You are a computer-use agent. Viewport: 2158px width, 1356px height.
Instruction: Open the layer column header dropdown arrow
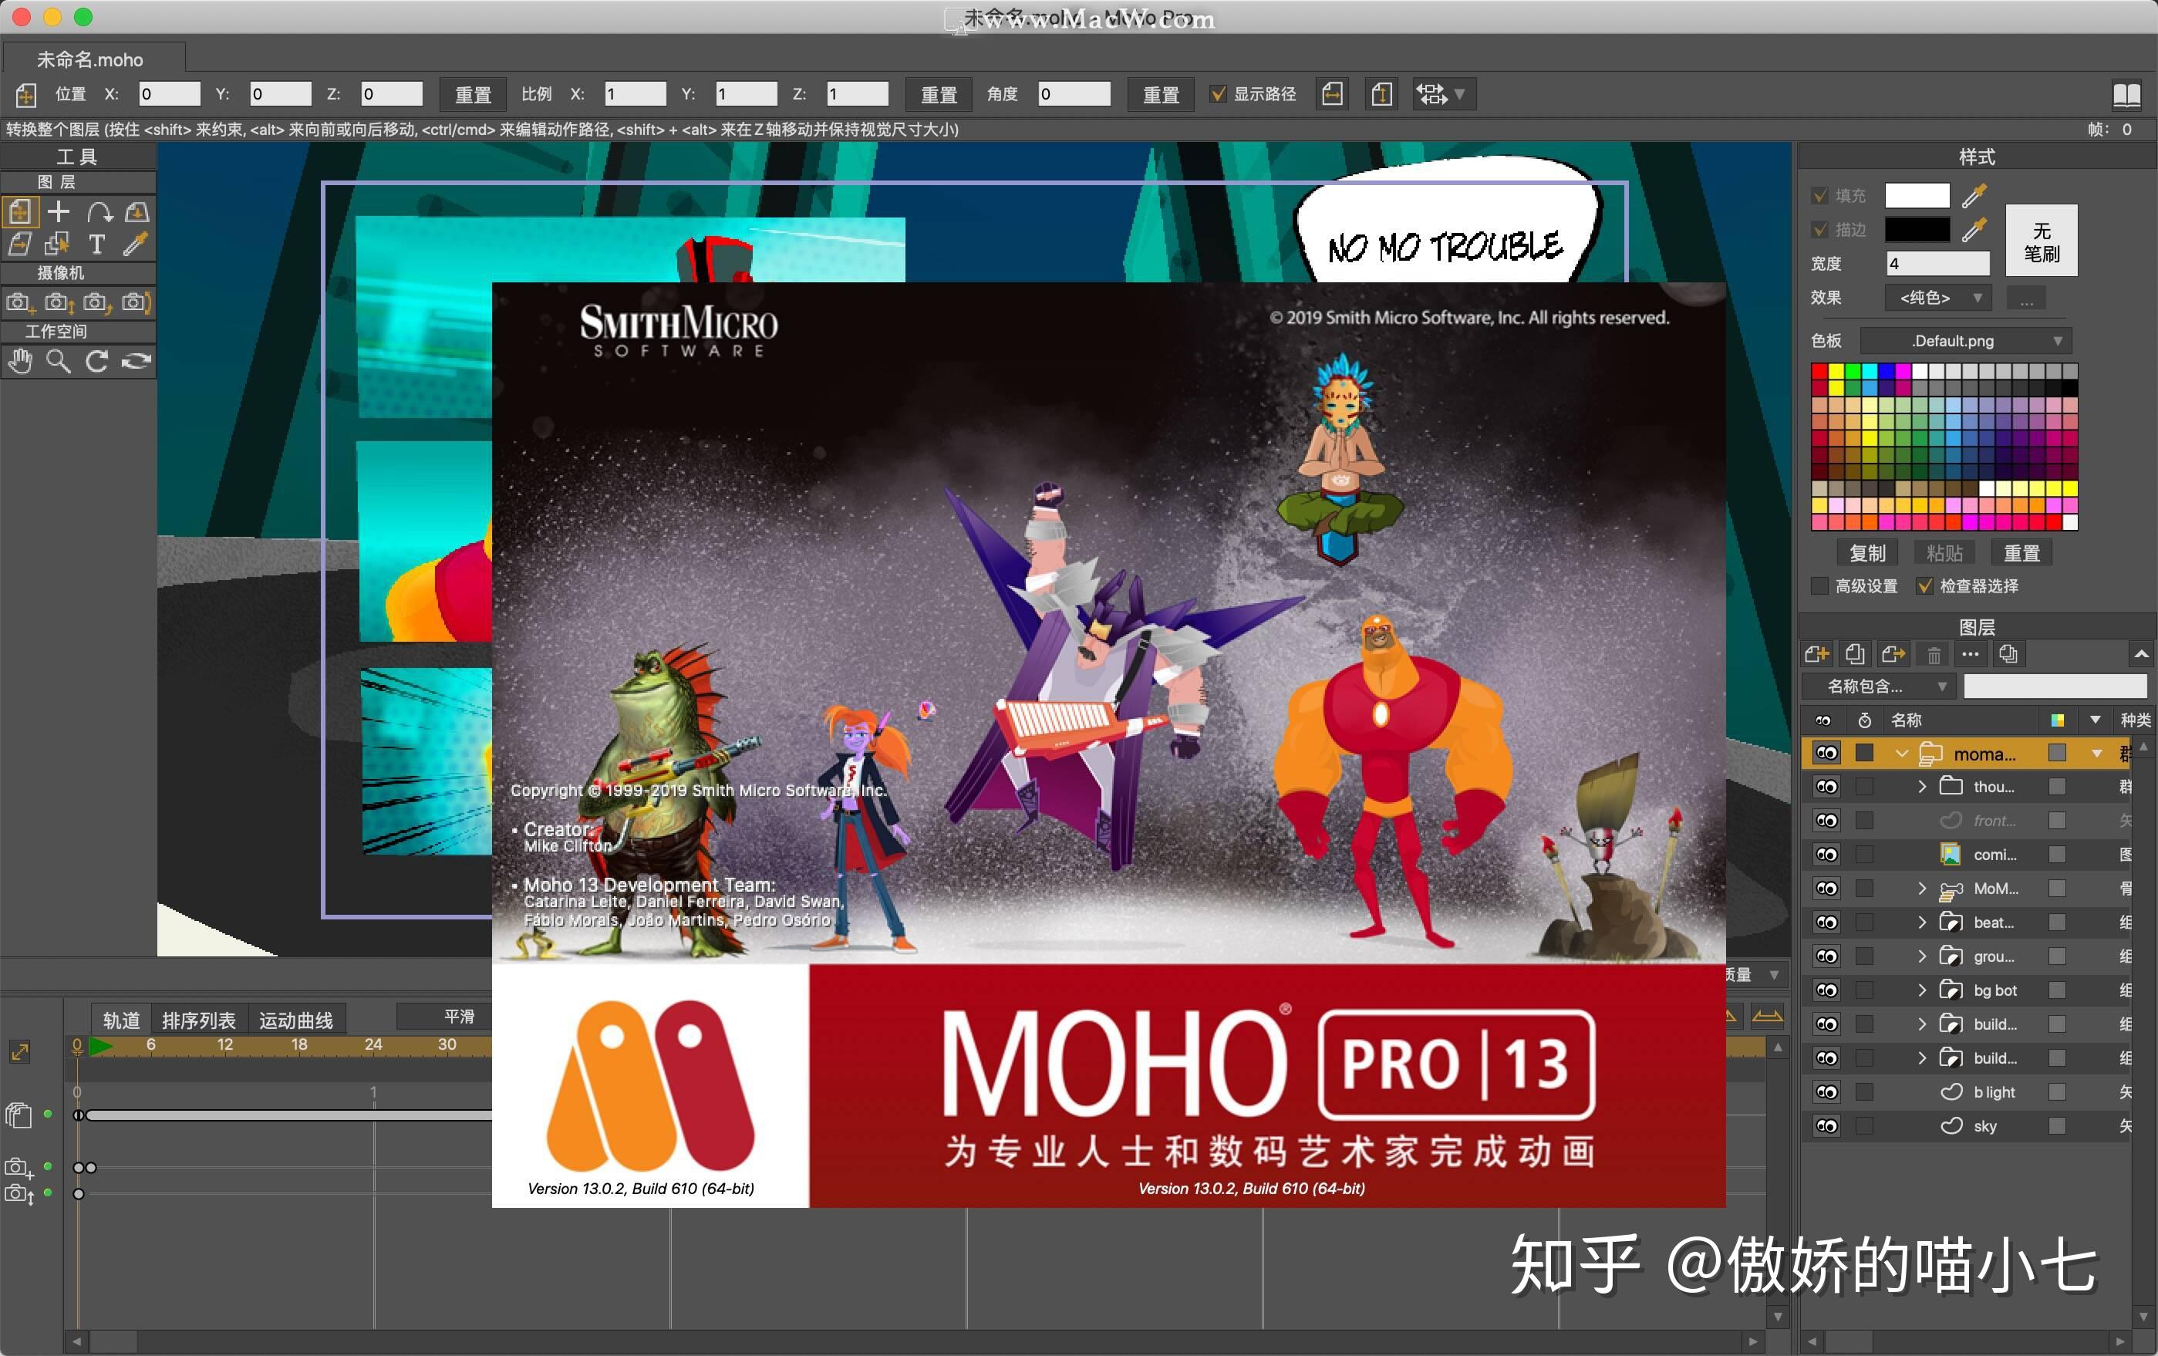point(2096,720)
